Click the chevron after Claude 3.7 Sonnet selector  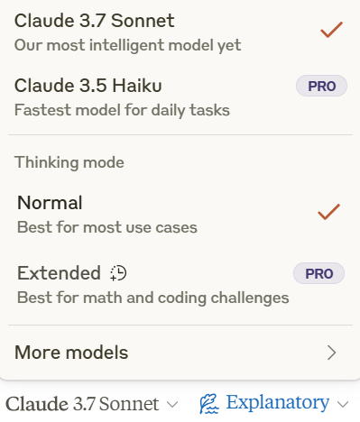[172, 405]
